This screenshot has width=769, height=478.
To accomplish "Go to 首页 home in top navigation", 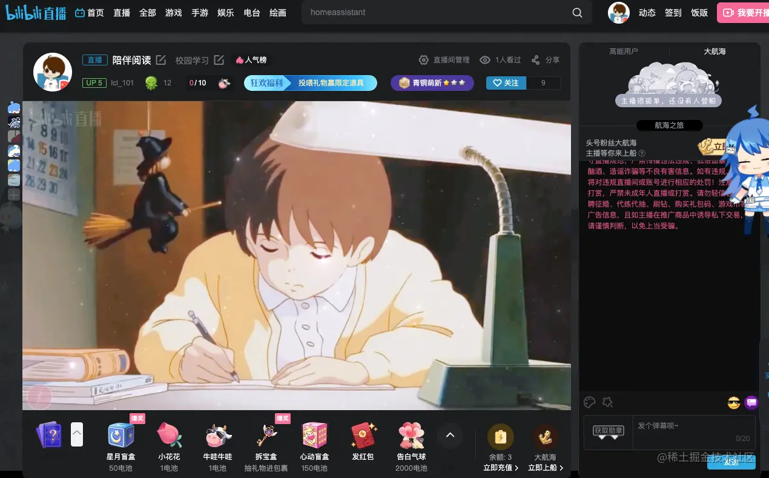I will [89, 12].
